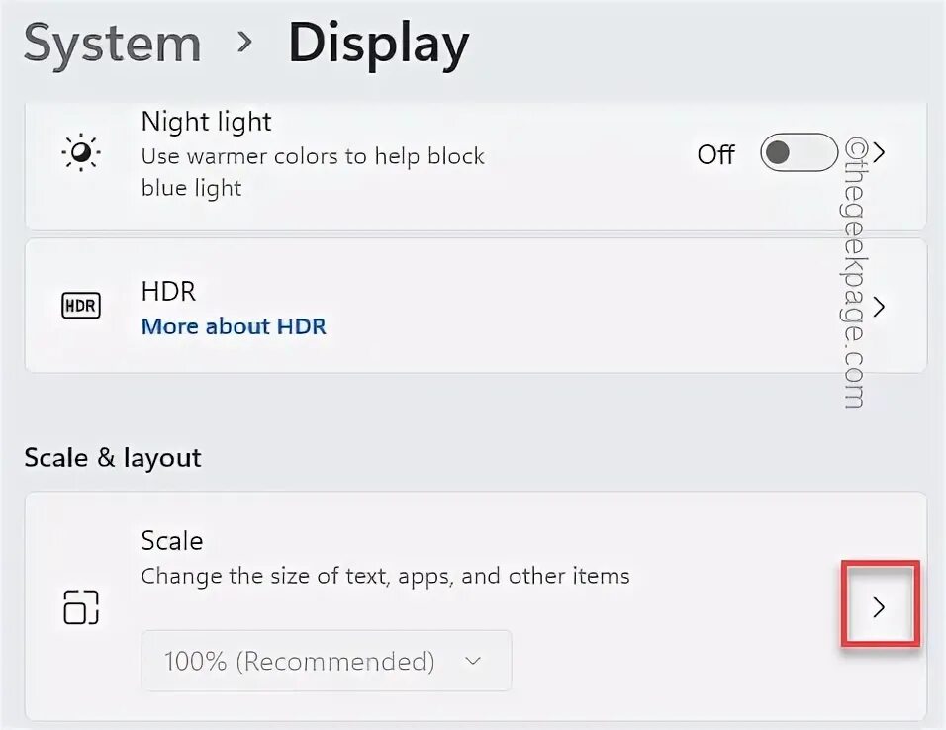This screenshot has width=946, height=730.
Task: Click the breadcrumb separator arrow after System
Action: [x=245, y=43]
